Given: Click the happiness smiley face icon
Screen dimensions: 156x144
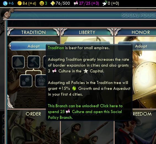Looking at the screenshot, I should coord(42,3).
